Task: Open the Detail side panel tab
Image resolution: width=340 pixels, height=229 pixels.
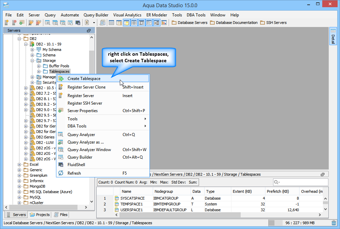Action: [x=333, y=36]
